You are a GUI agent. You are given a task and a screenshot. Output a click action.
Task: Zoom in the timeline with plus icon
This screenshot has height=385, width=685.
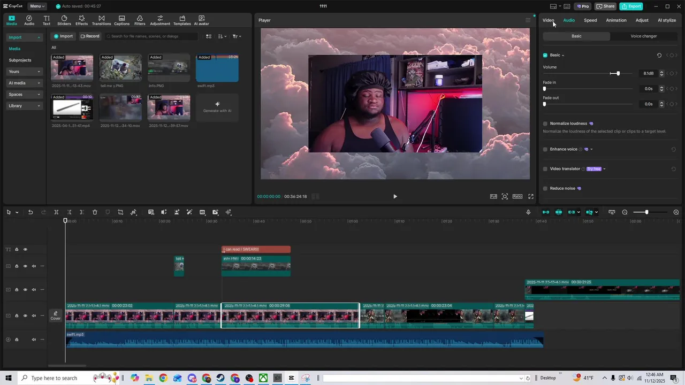(676, 212)
